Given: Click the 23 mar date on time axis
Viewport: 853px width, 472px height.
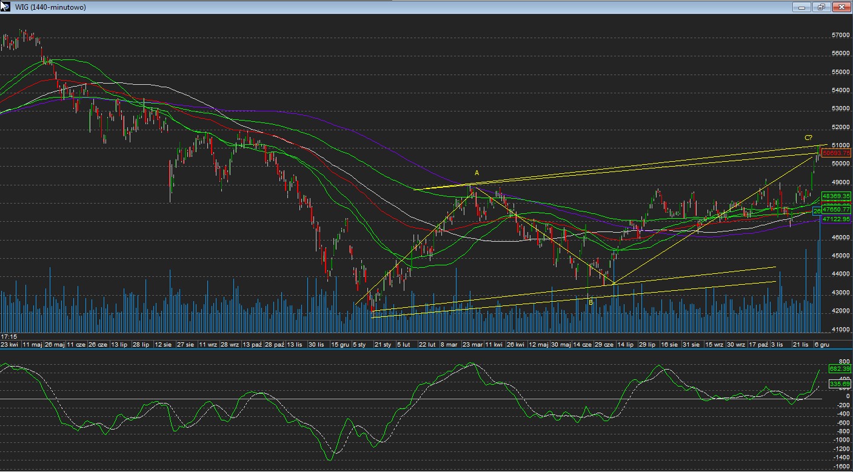Looking at the screenshot, I should tap(472, 344).
